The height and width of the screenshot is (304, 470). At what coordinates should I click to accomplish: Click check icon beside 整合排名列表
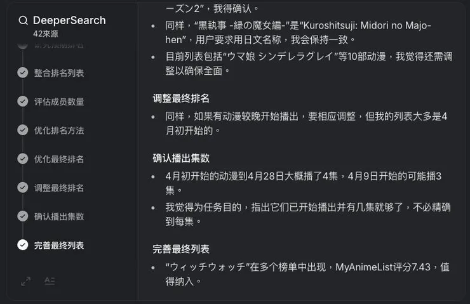click(23, 73)
